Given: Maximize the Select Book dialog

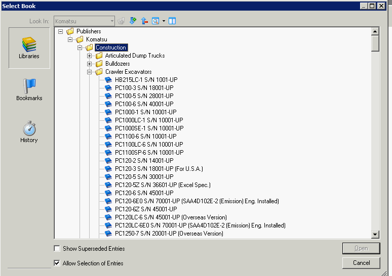Looking at the screenshot, I should (x=372, y=6).
